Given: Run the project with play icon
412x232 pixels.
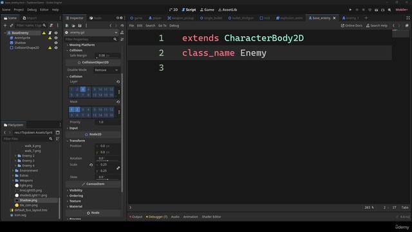Looking at the screenshot, I should tap(350, 10).
